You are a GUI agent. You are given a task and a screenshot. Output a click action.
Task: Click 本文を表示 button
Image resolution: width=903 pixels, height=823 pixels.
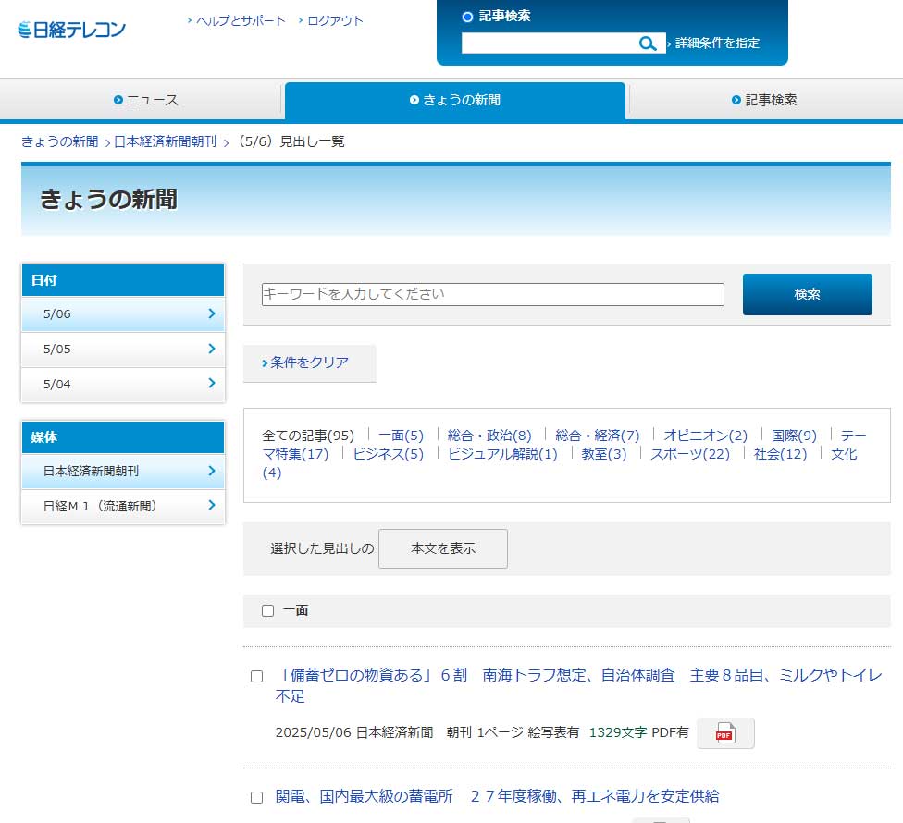pos(443,548)
